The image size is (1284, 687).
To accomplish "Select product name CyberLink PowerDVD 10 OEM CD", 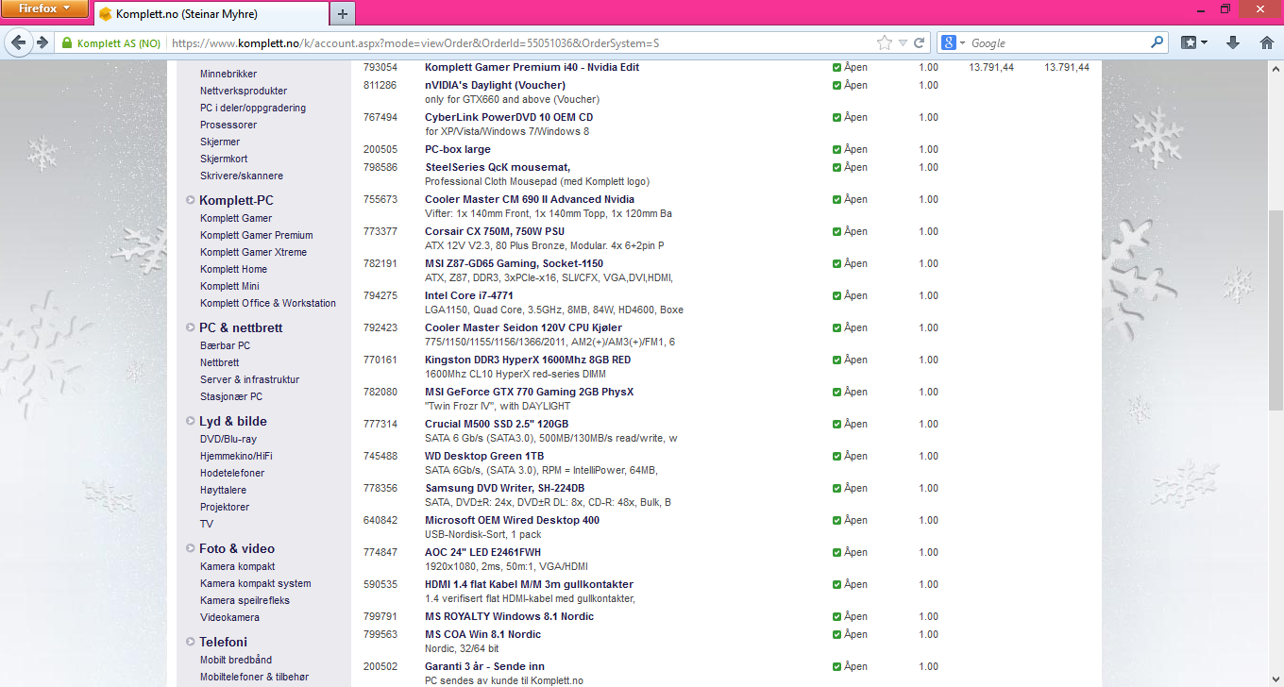I will (x=509, y=117).
